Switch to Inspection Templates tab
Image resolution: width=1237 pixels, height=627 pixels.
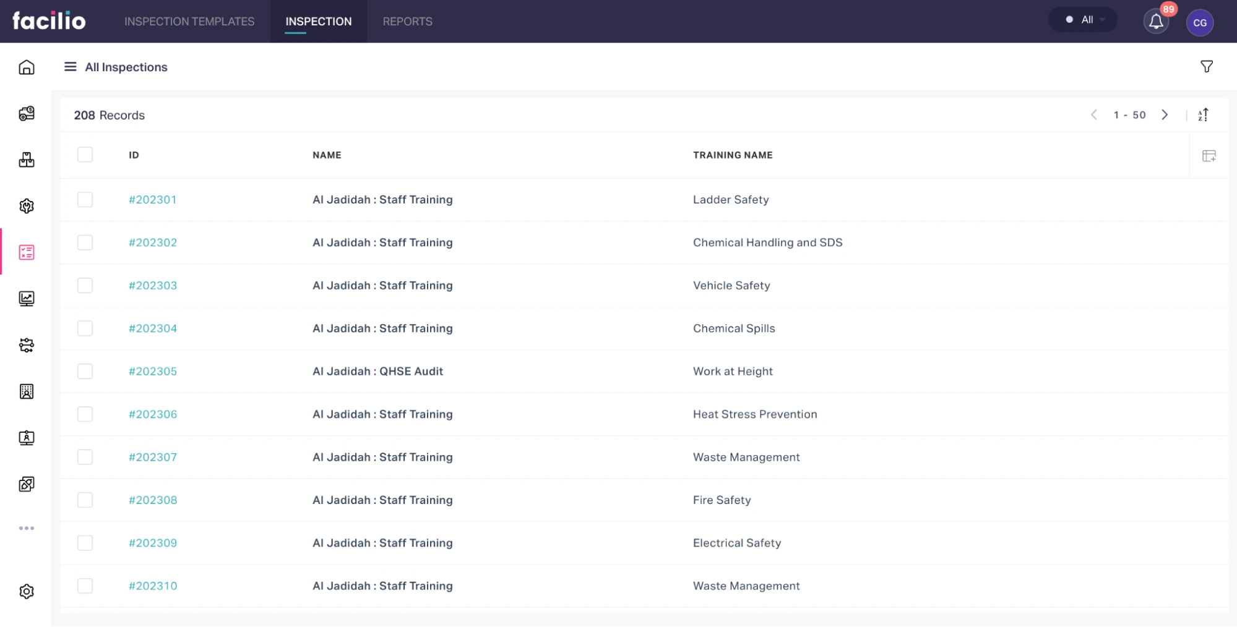pyautogui.click(x=189, y=22)
